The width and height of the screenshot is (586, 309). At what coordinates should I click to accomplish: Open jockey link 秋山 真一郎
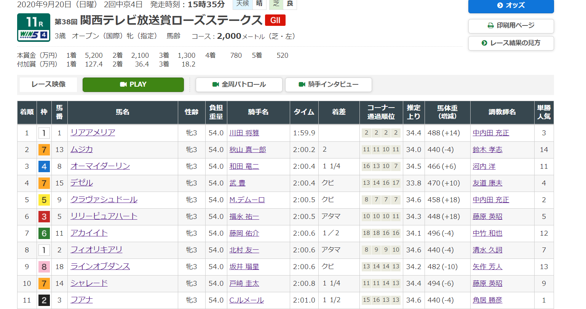pyautogui.click(x=247, y=150)
